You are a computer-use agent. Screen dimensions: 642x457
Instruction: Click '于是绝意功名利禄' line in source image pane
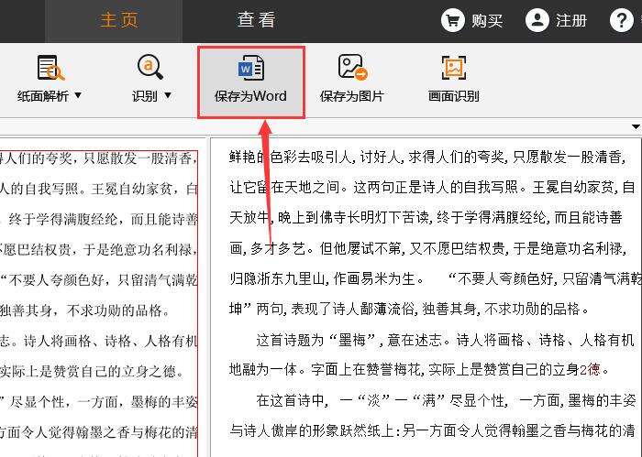pyautogui.click(x=137, y=249)
